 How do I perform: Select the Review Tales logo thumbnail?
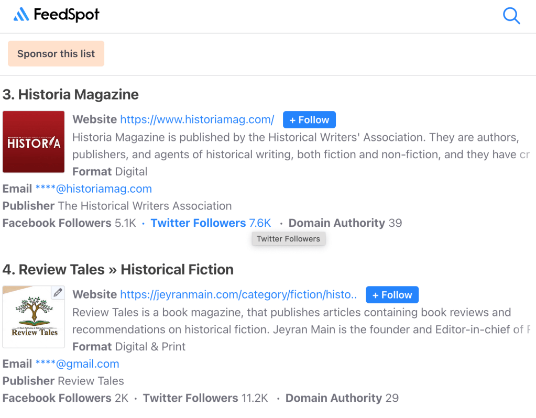pos(34,317)
